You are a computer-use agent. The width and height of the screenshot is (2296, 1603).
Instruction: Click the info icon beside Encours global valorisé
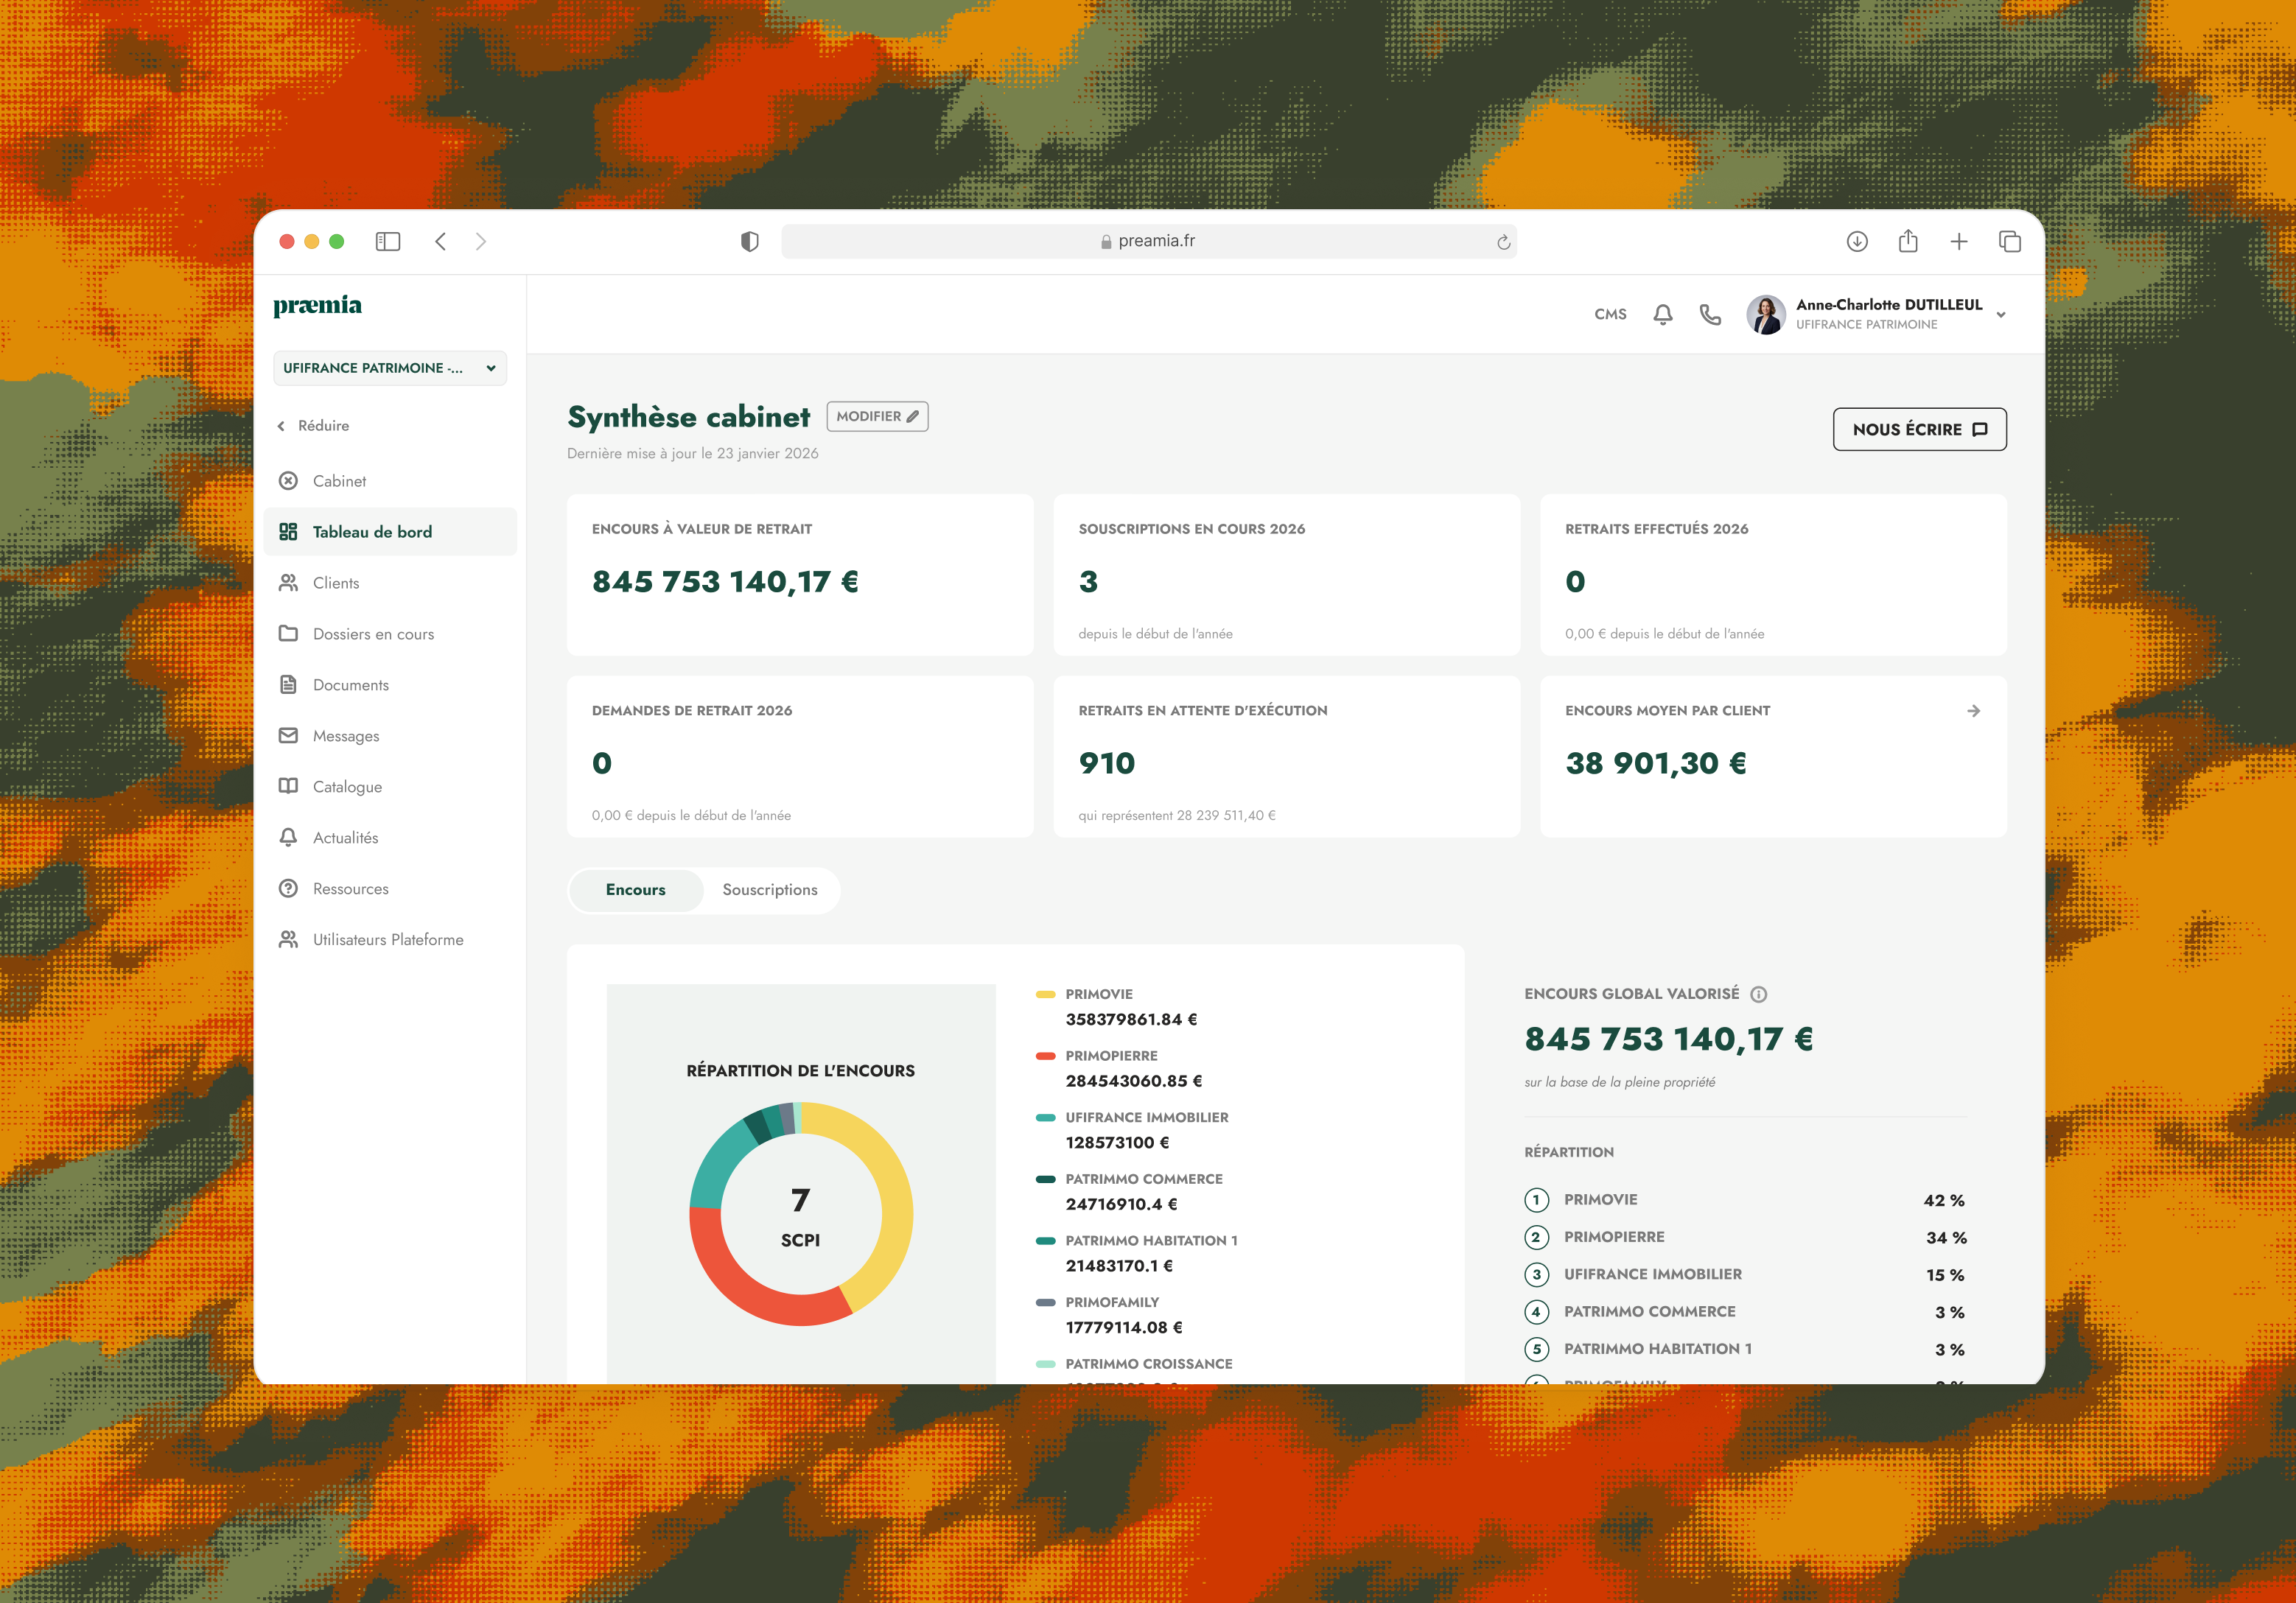coord(1759,994)
